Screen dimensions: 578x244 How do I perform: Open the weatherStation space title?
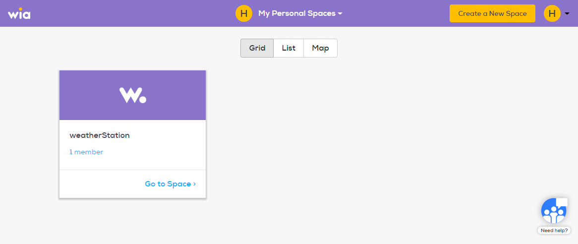pyautogui.click(x=100, y=135)
